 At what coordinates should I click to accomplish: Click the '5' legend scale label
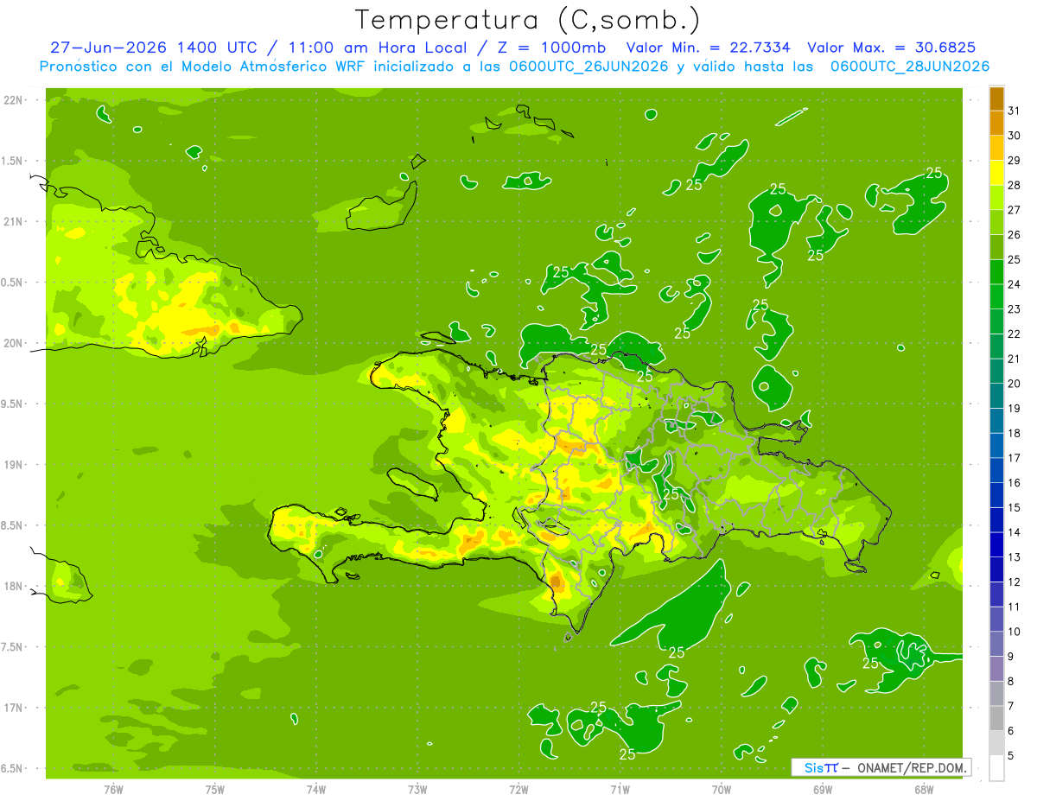1011,755
